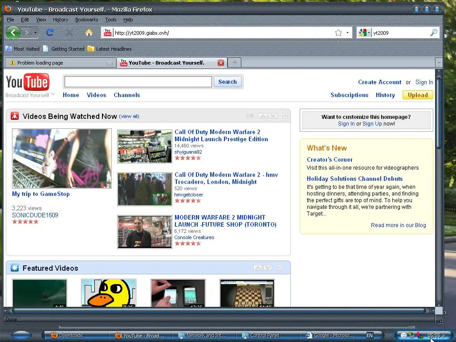The width and height of the screenshot is (456, 342).
Task: Open Holiday Solutions Channel Debuts link
Action: [x=354, y=179]
